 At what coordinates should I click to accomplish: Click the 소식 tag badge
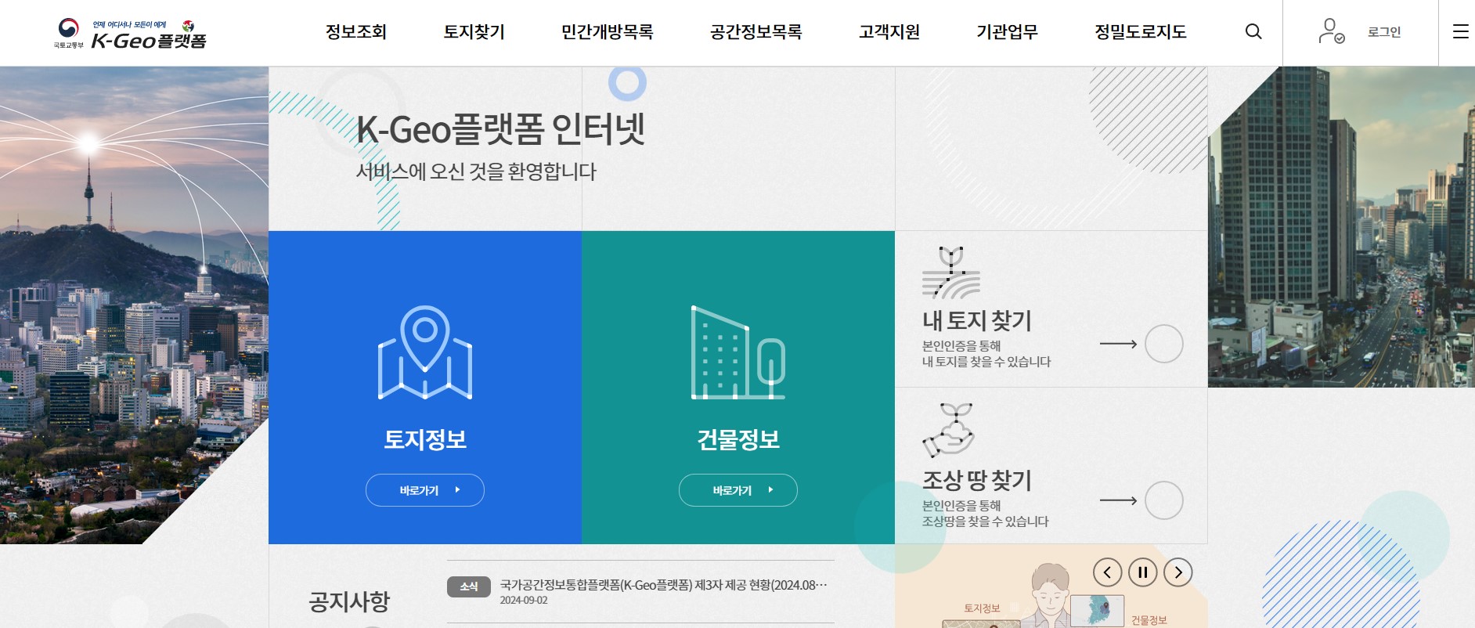[469, 586]
